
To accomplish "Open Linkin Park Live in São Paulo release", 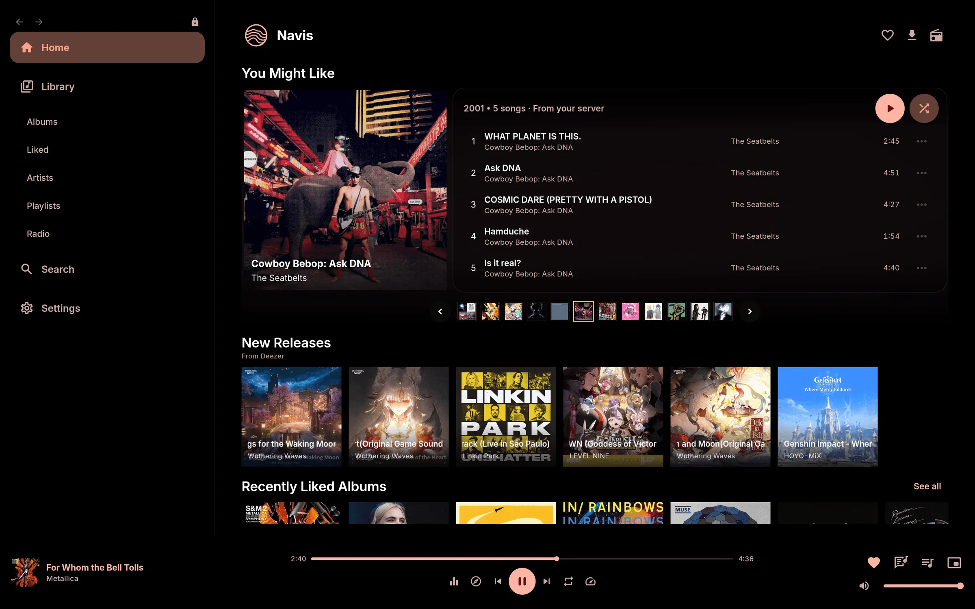I will pyautogui.click(x=506, y=417).
